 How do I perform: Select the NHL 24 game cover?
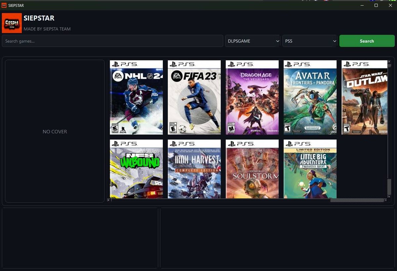[x=136, y=97]
